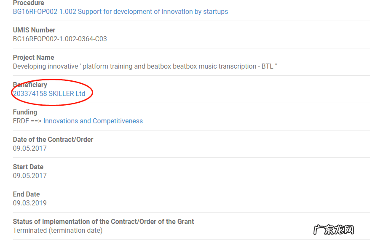This screenshot has width=370, height=242.
Task: Click the end date value 09.03.2019
Action: tap(30, 203)
